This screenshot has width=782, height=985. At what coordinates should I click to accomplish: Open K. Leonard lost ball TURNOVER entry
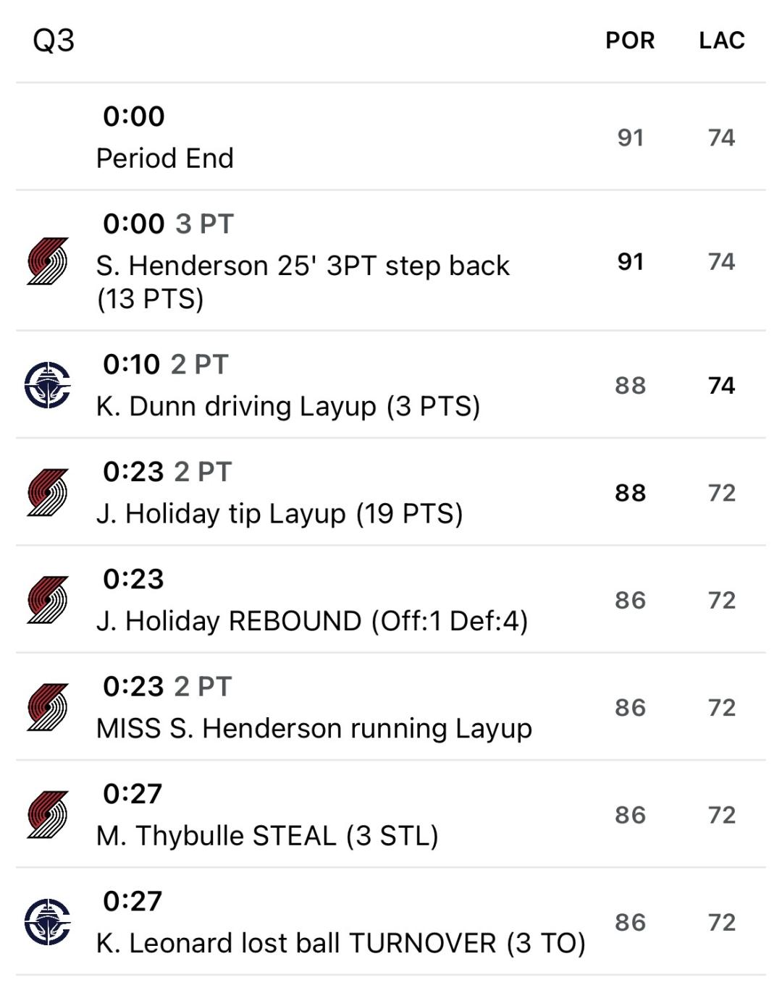coord(340,943)
